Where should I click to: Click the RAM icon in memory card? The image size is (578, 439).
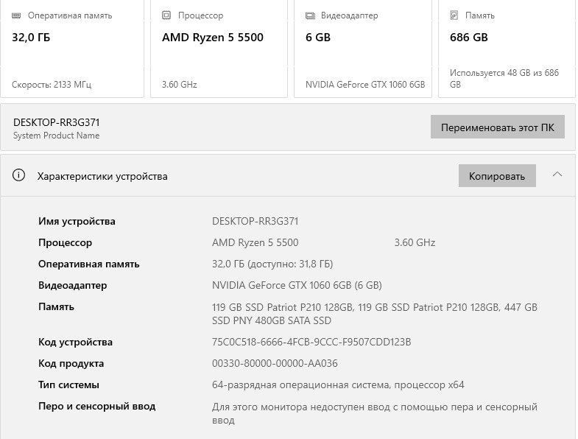pyautogui.click(x=17, y=15)
